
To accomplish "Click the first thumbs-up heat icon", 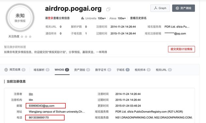I will [22, 37].
